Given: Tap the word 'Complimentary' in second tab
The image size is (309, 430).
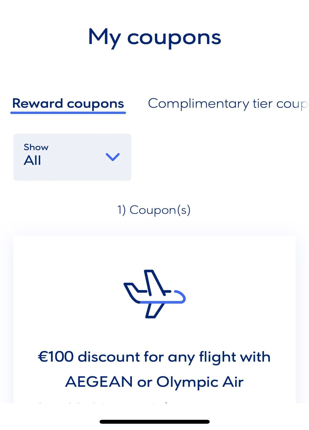Looking at the screenshot, I should tap(198, 104).
